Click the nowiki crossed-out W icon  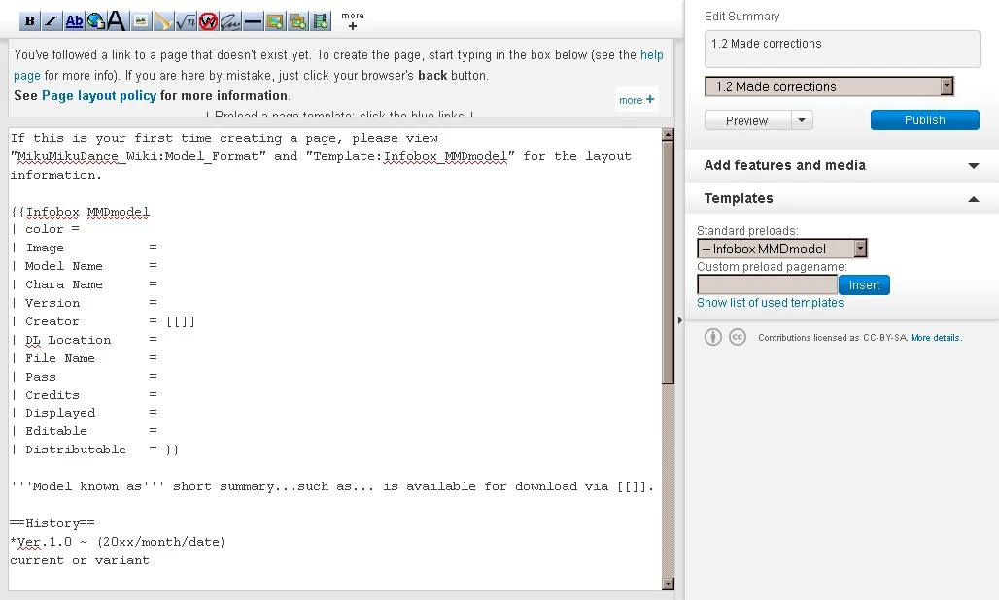[x=208, y=20]
